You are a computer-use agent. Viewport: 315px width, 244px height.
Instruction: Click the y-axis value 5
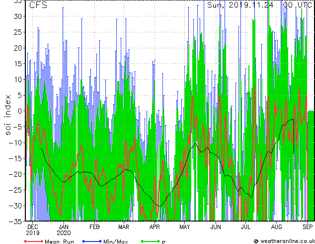pos(20,95)
